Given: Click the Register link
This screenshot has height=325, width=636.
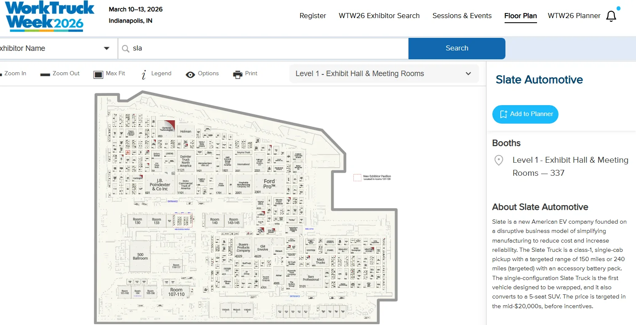Looking at the screenshot, I should (x=313, y=16).
